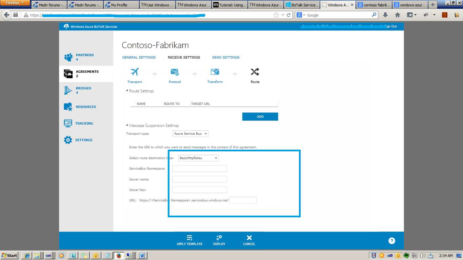Click the Apply Template icon
Viewport: 463px width, 260px height.
click(x=189, y=238)
